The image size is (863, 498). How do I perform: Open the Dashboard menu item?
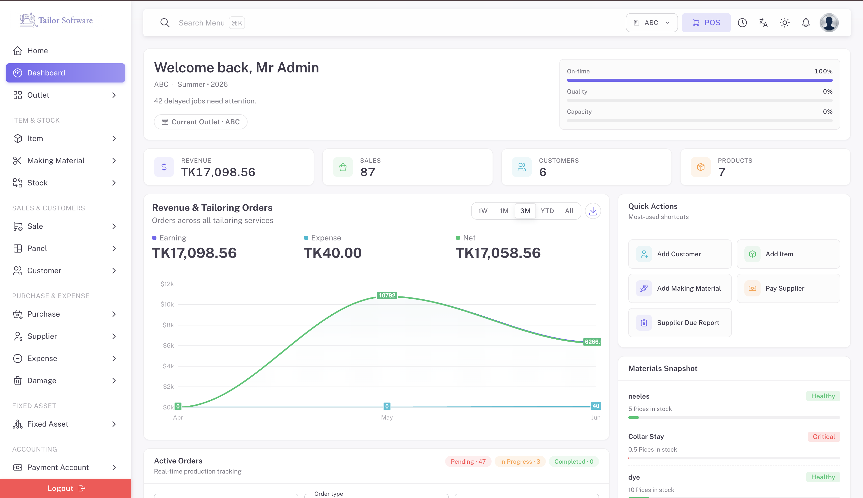[66, 73]
